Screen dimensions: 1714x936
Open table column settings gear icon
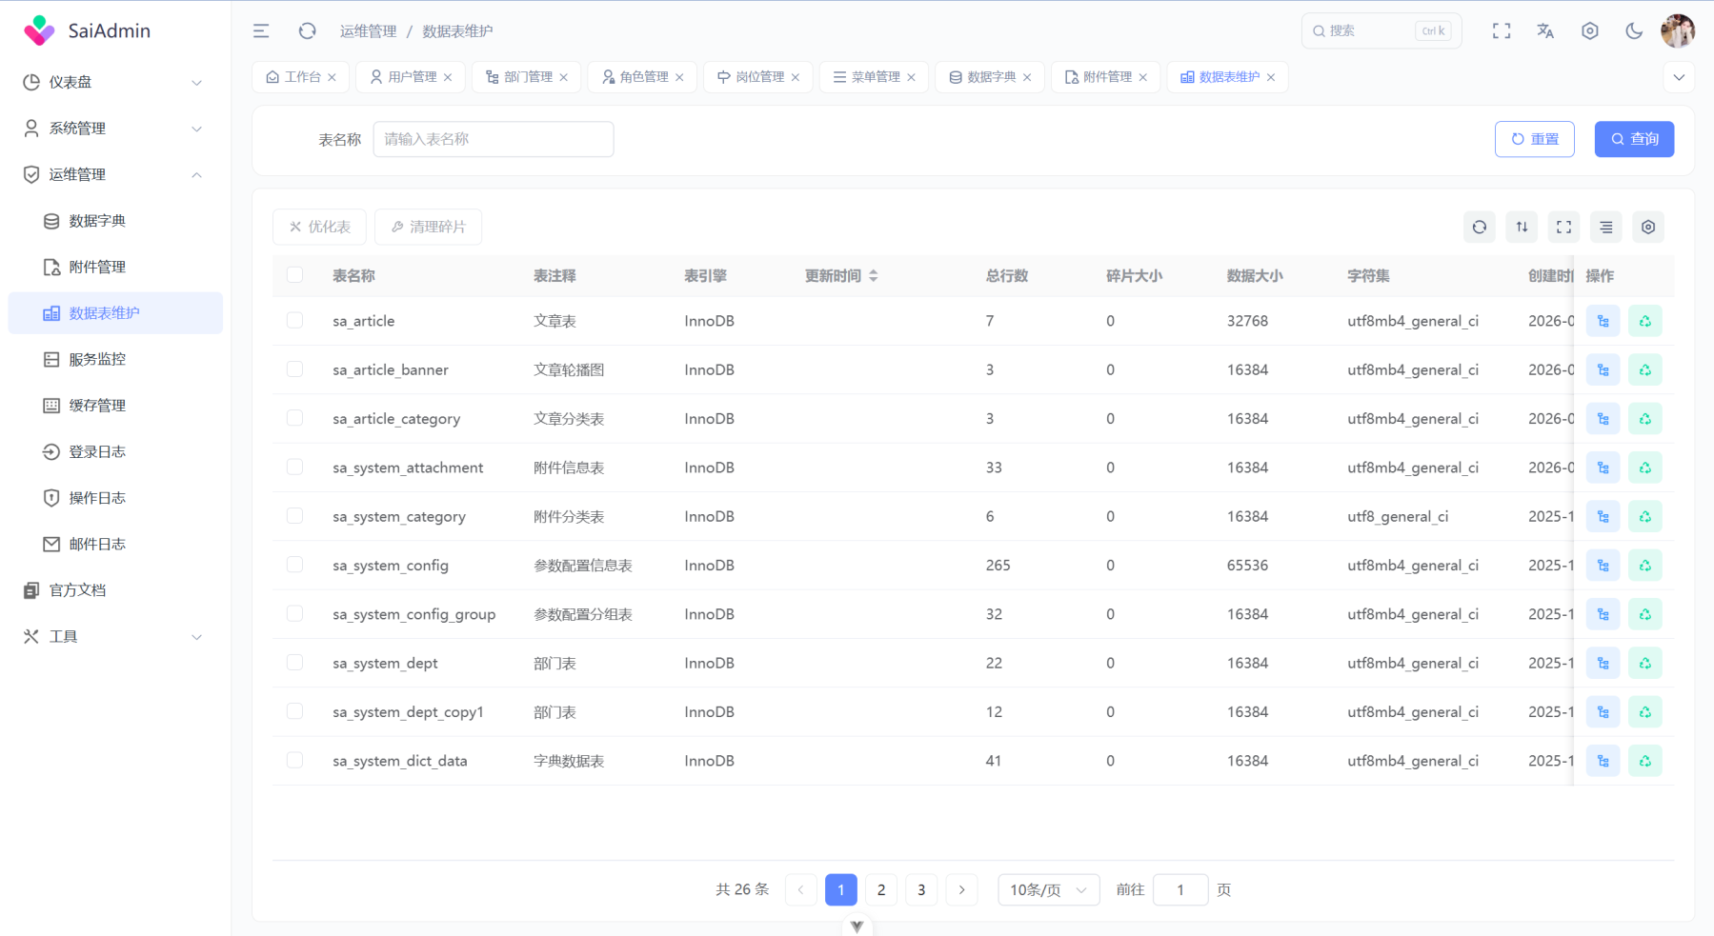[x=1648, y=228]
